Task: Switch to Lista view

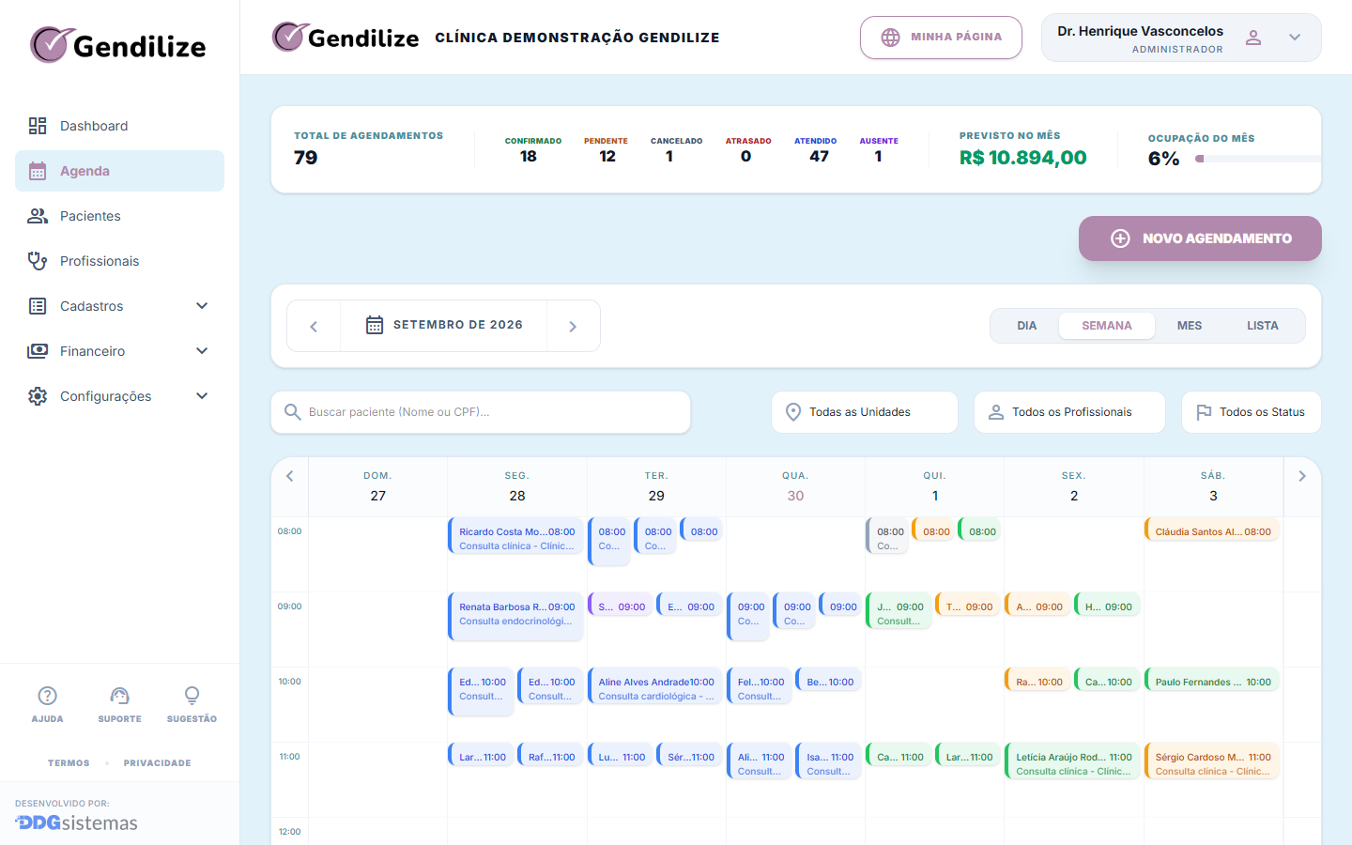Action: click(1263, 326)
